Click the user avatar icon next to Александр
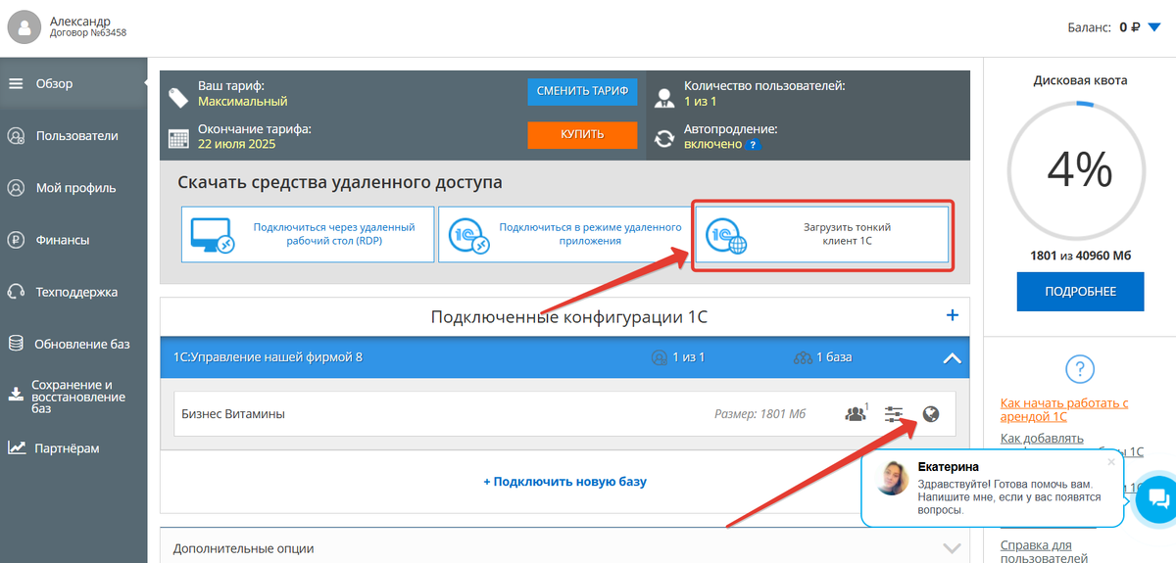Image resolution: width=1176 pixels, height=563 pixels. [x=24, y=26]
